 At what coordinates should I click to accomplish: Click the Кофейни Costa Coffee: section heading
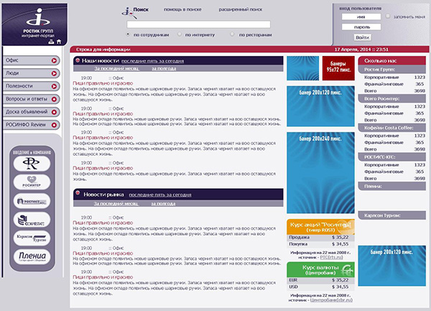pyautogui.click(x=392, y=128)
